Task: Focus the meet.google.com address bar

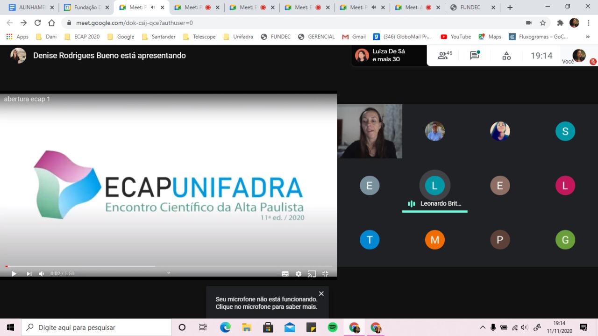Action: [x=294, y=23]
